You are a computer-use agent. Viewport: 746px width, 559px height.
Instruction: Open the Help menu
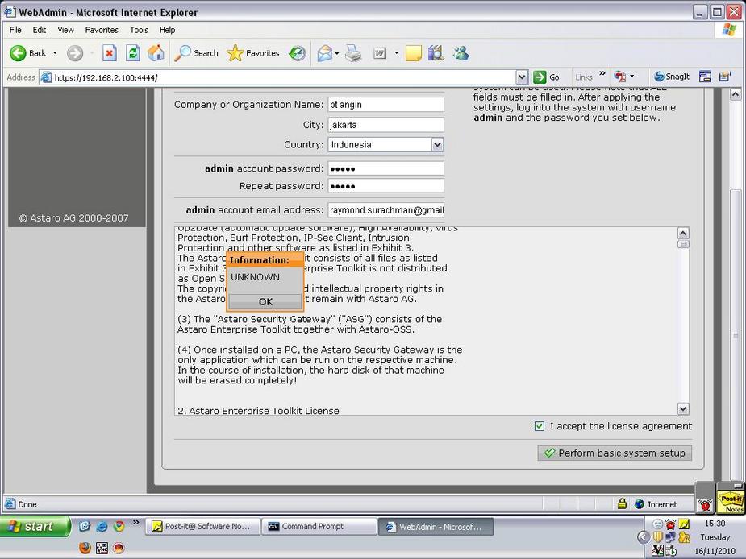[167, 30]
